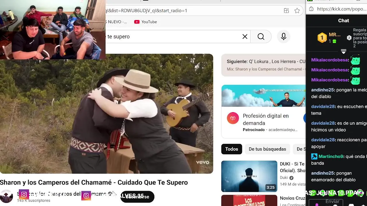Click the YouTube address bar URL

146,11
